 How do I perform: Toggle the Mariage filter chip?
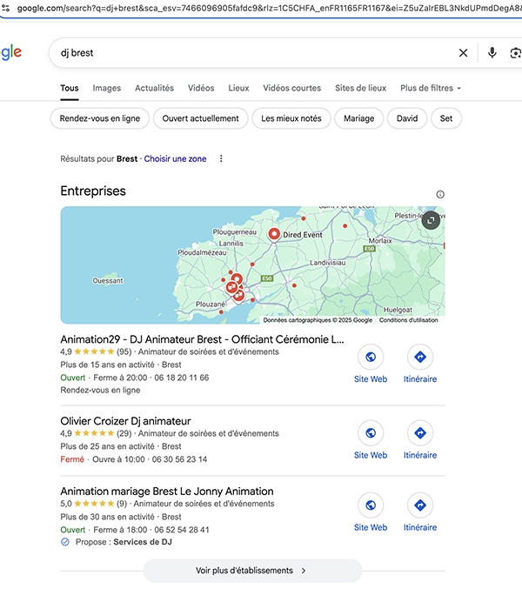358,118
